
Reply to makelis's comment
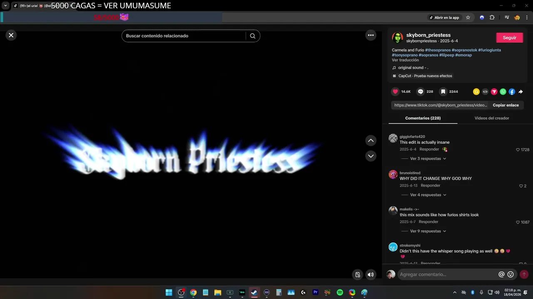(x=428, y=222)
